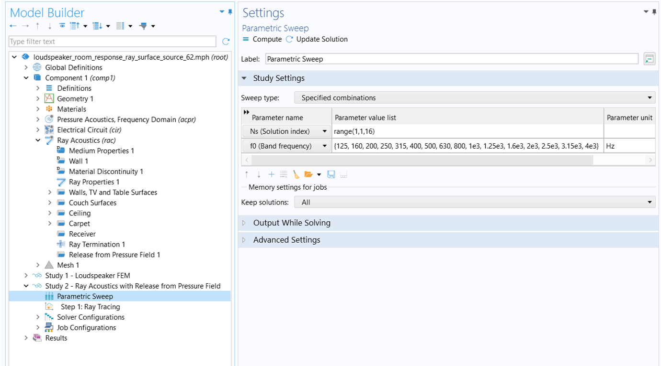This screenshot has width=661, height=366.
Task: Edit the range(1,1,16) value cell
Action: (x=467, y=131)
